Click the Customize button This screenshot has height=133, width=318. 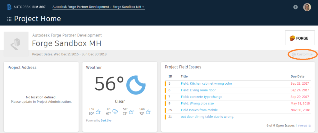click(302, 55)
